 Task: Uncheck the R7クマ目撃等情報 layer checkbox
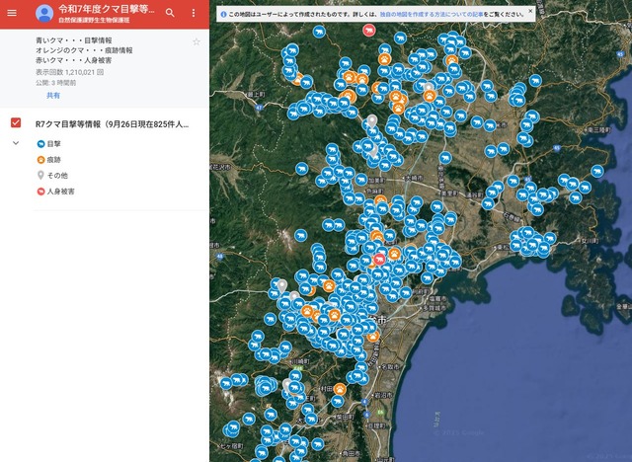(x=15, y=123)
